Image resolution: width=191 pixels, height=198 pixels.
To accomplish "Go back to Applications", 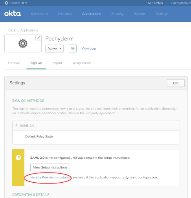I will click(21, 30).
